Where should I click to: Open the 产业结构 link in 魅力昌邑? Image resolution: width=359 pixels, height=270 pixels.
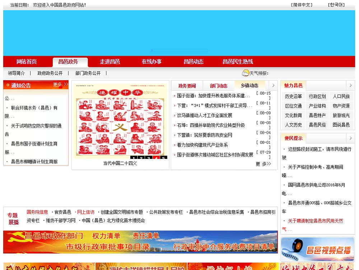pyautogui.click(x=317, y=106)
